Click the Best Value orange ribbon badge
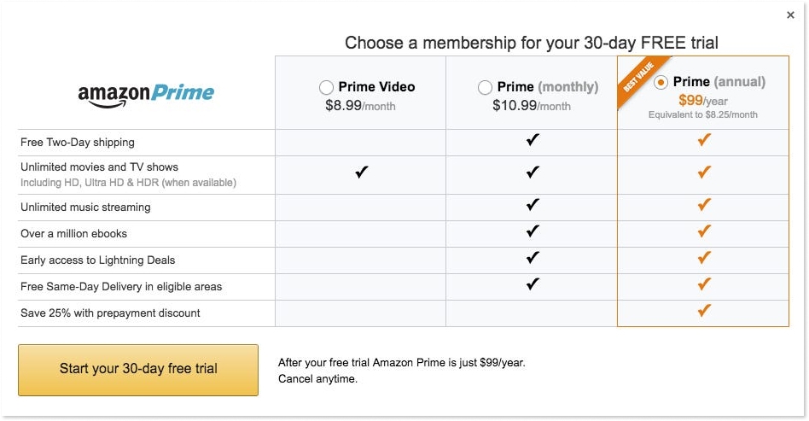 (x=640, y=79)
